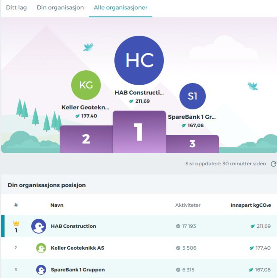Click the 211,69 value in the HAB Construction row
277x278 pixels.
pyautogui.click(x=264, y=226)
